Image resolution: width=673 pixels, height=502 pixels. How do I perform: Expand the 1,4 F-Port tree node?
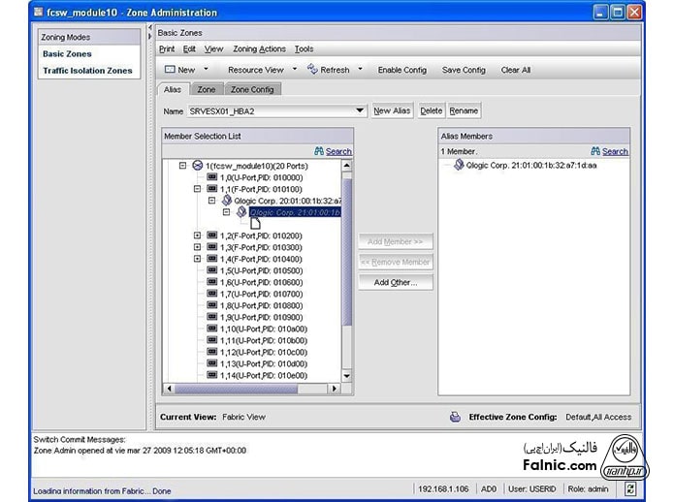click(198, 259)
